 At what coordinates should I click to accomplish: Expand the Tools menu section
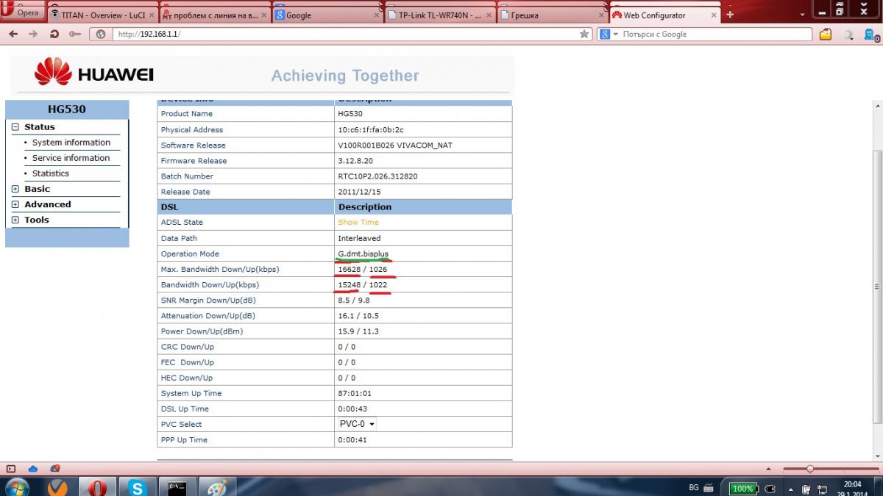[x=15, y=220]
